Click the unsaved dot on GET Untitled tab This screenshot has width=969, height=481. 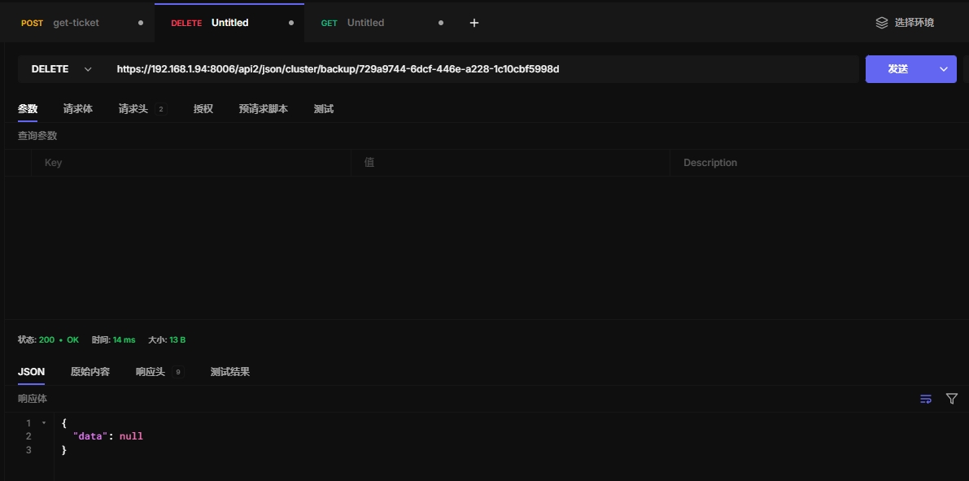pyautogui.click(x=441, y=23)
